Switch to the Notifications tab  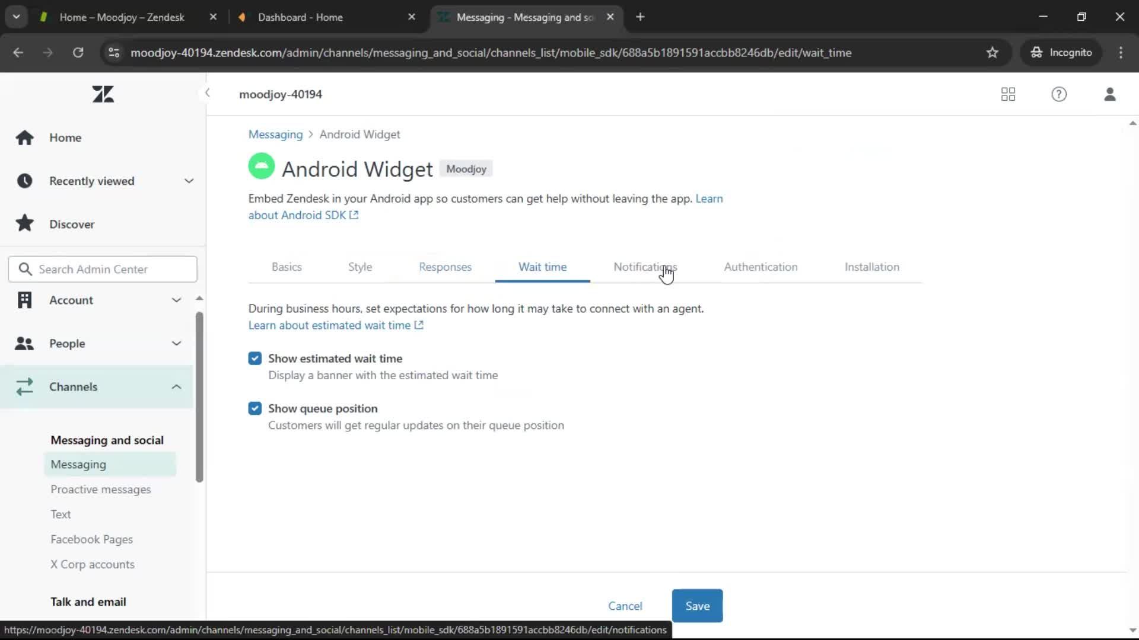[645, 267]
